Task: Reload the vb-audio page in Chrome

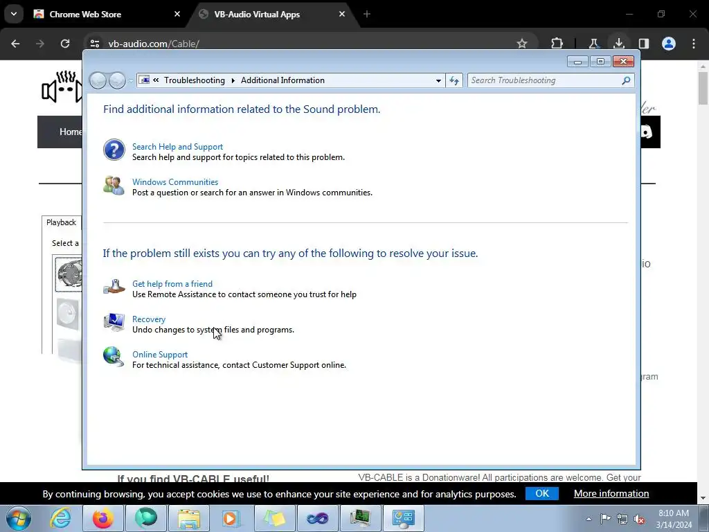Action: (65, 44)
